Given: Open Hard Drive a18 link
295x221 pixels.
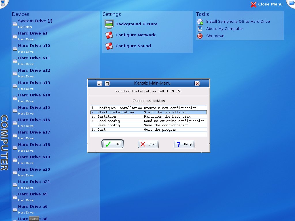Looking at the screenshot, I should [x=34, y=145].
